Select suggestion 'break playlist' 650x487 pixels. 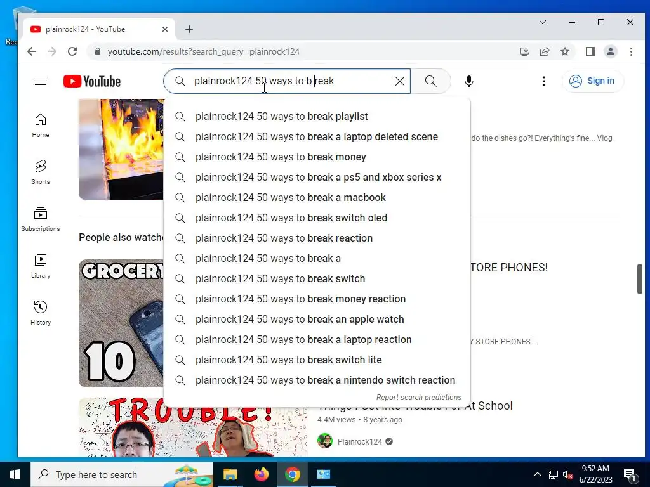[x=317, y=117]
